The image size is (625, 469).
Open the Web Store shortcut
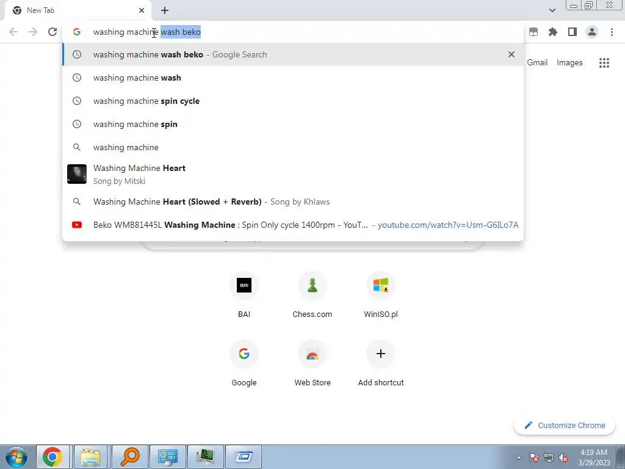click(312, 363)
